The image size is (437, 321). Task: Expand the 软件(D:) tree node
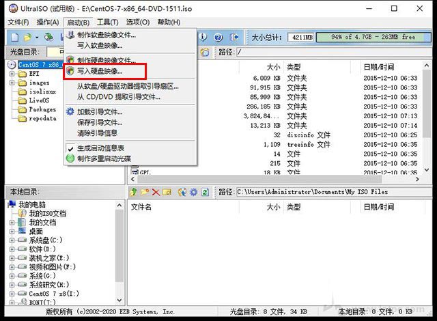point(12,249)
